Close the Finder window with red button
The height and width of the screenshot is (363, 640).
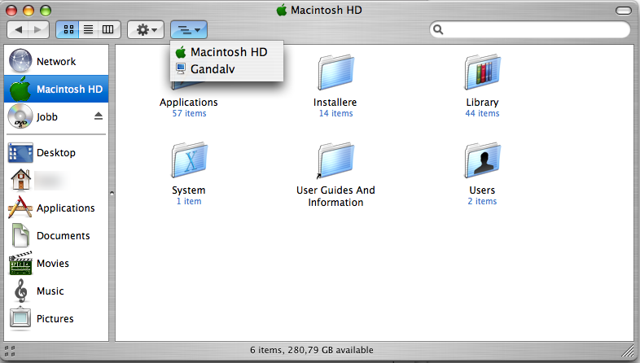tap(11, 11)
